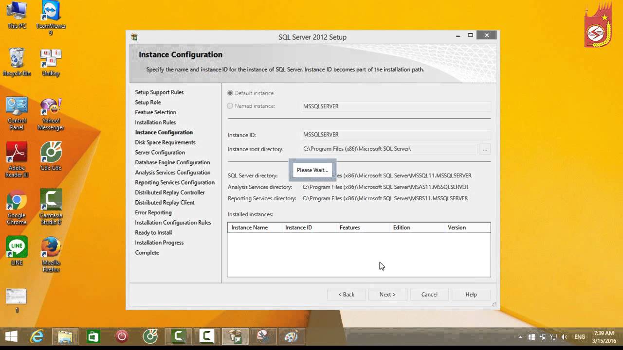Click Distributed Replay Controller step

(x=170, y=192)
